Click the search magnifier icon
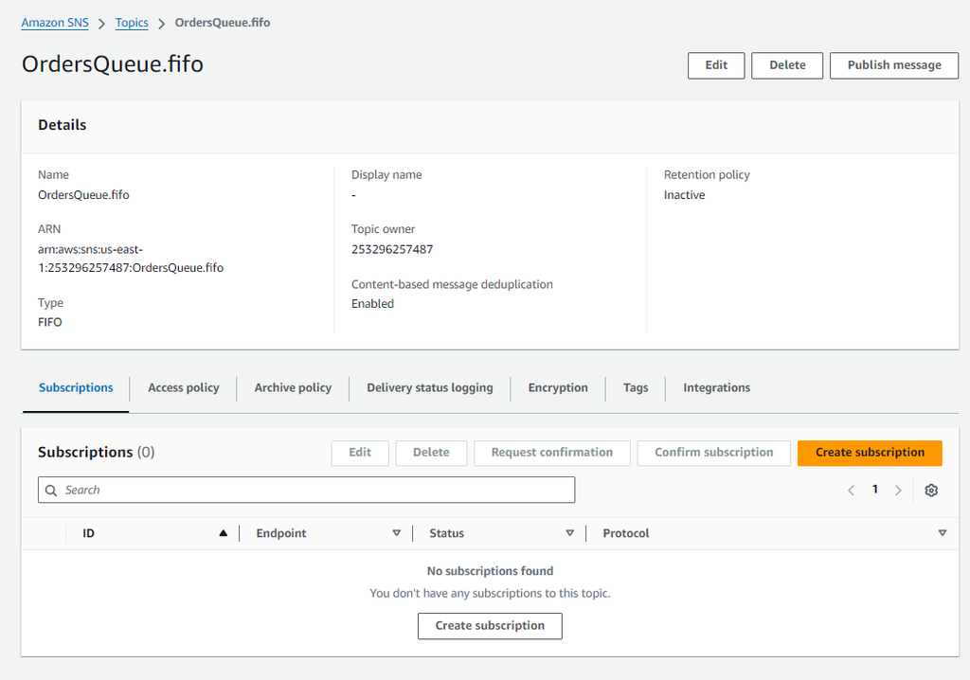Screen dimensions: 970x680 coord(50,490)
